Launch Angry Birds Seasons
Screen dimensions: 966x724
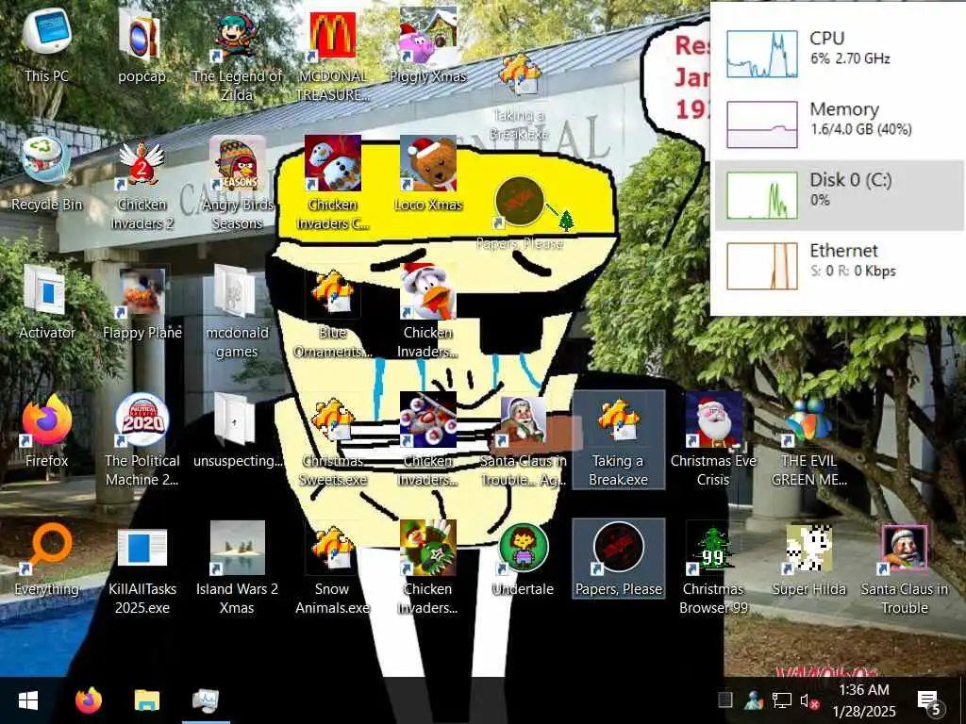coord(237,184)
